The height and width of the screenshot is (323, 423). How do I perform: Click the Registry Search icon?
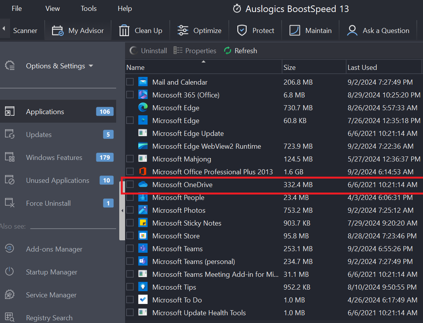coord(9,317)
